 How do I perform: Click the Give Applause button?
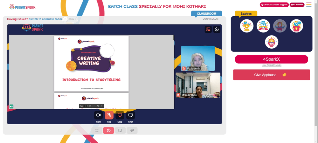[x=272, y=75]
